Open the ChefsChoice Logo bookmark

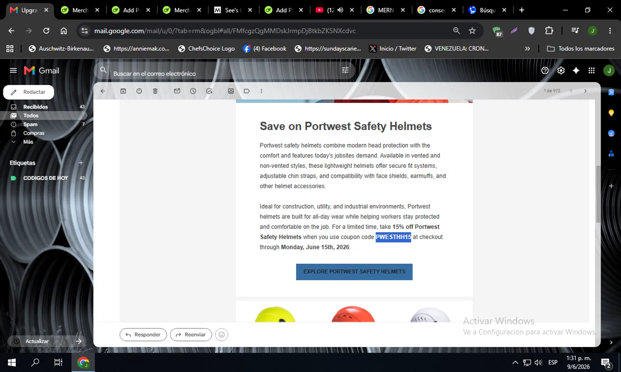(206, 49)
